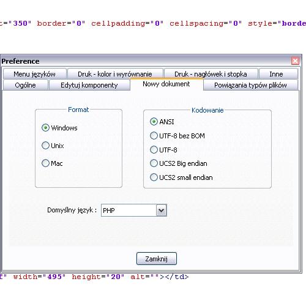Click the Zamknij button

coord(157,259)
